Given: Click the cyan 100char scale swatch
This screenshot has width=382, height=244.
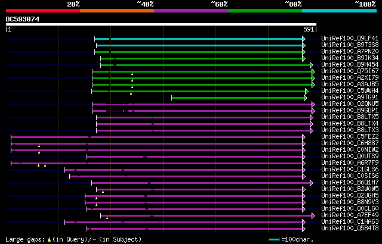Looking at the screenshot, I should (x=275, y=240).
